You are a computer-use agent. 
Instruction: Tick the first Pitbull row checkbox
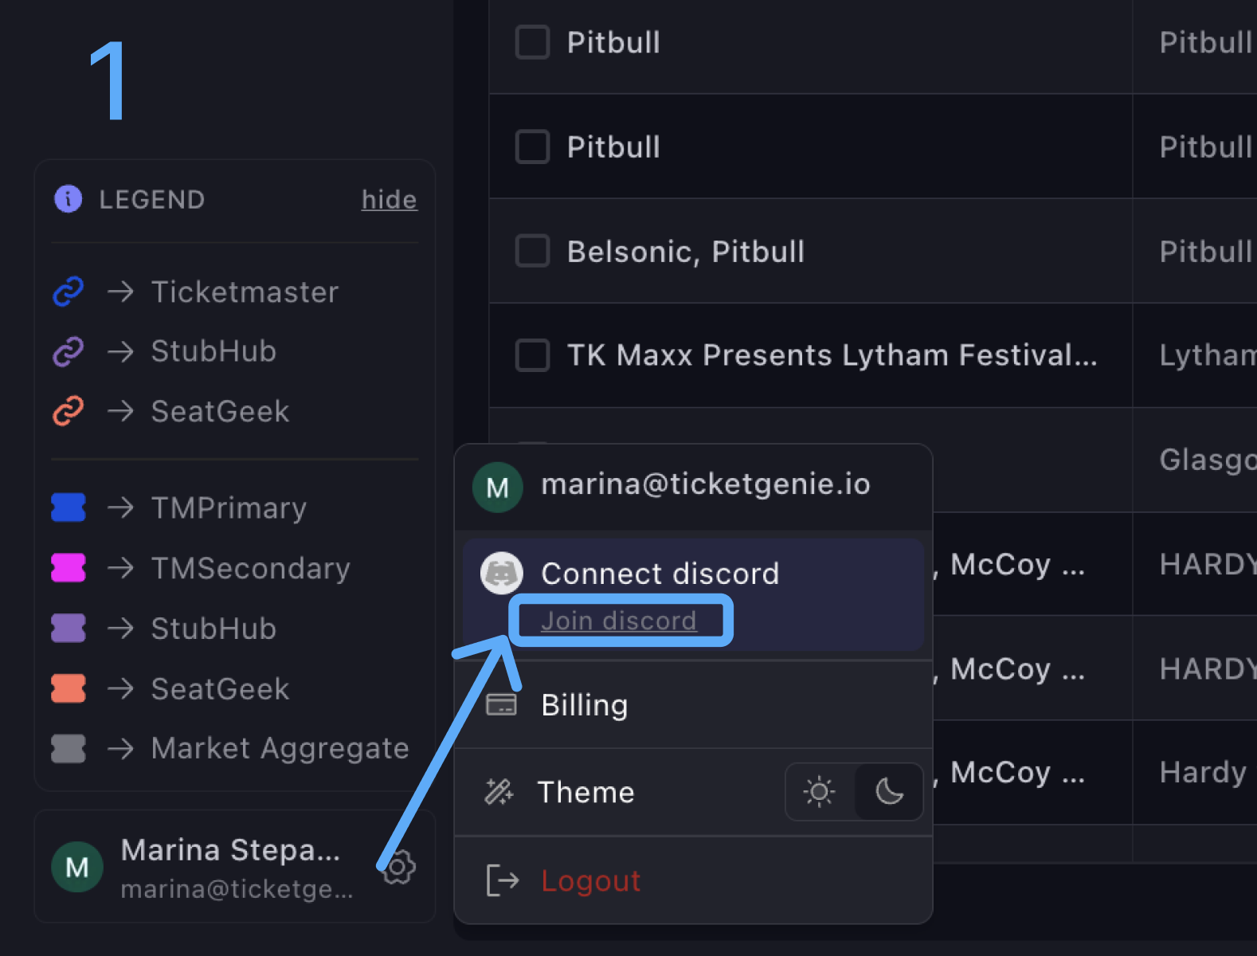coord(532,42)
